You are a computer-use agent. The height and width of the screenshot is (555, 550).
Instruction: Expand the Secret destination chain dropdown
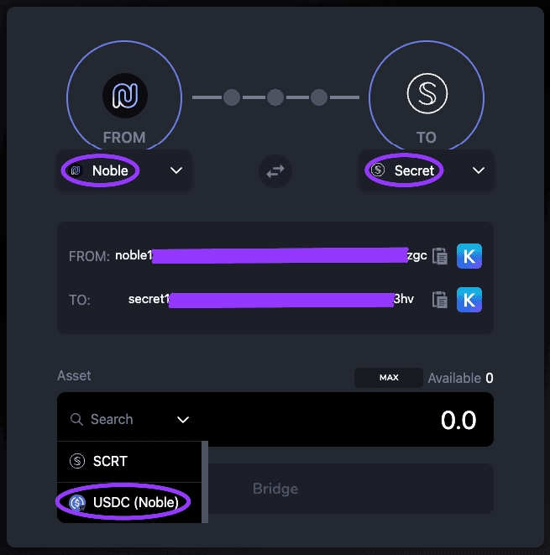(479, 170)
